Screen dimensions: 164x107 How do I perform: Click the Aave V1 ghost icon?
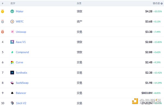(x=12, y=42)
